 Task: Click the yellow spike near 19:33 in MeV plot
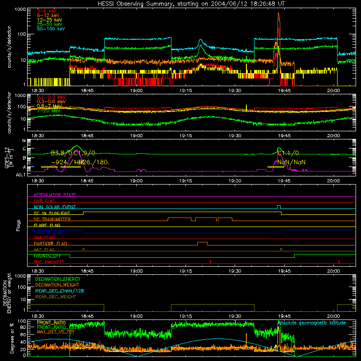(246, 108)
